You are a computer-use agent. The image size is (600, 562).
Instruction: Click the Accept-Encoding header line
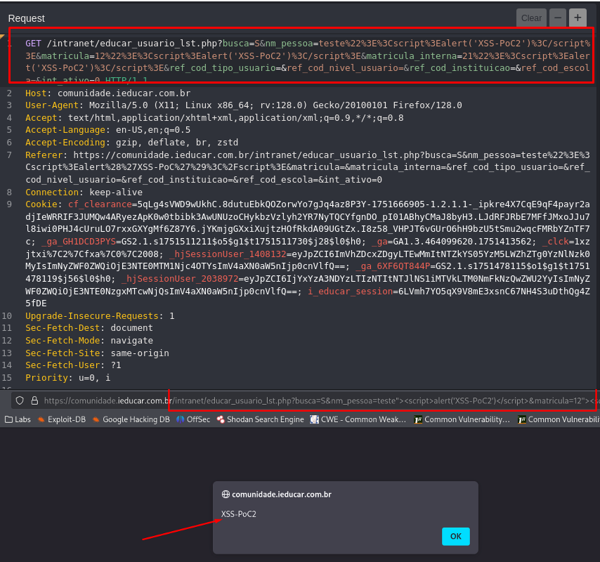click(x=131, y=143)
